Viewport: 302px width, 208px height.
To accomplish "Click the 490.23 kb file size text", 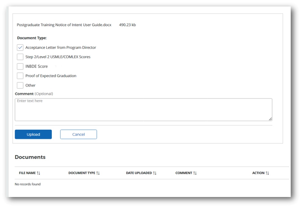I will tap(127, 25).
